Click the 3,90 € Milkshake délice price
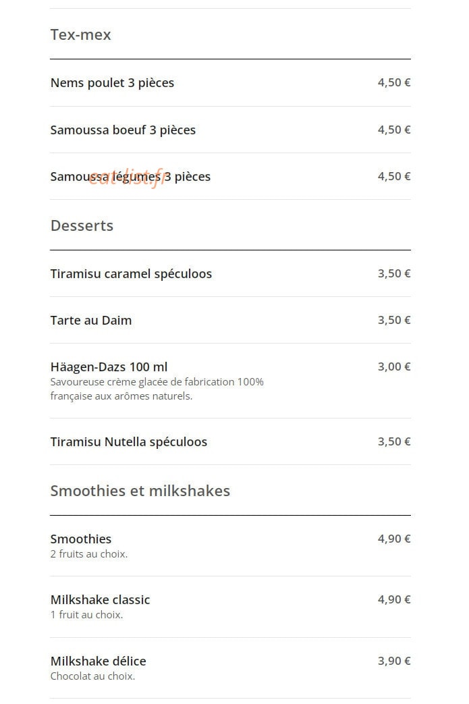Viewport: 469px width, 704px height. (x=394, y=661)
